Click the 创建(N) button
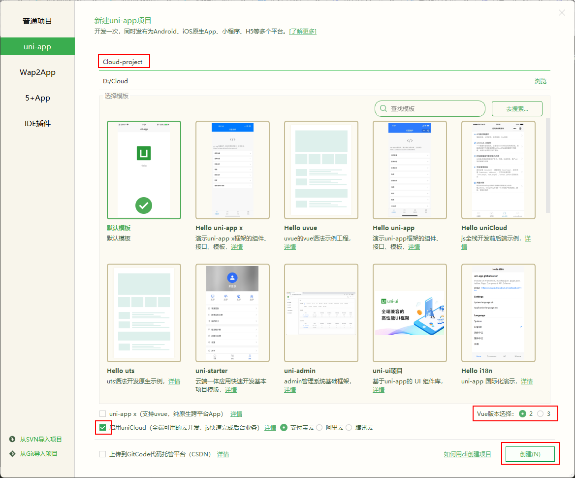Image resolution: width=575 pixels, height=478 pixels. point(530,454)
